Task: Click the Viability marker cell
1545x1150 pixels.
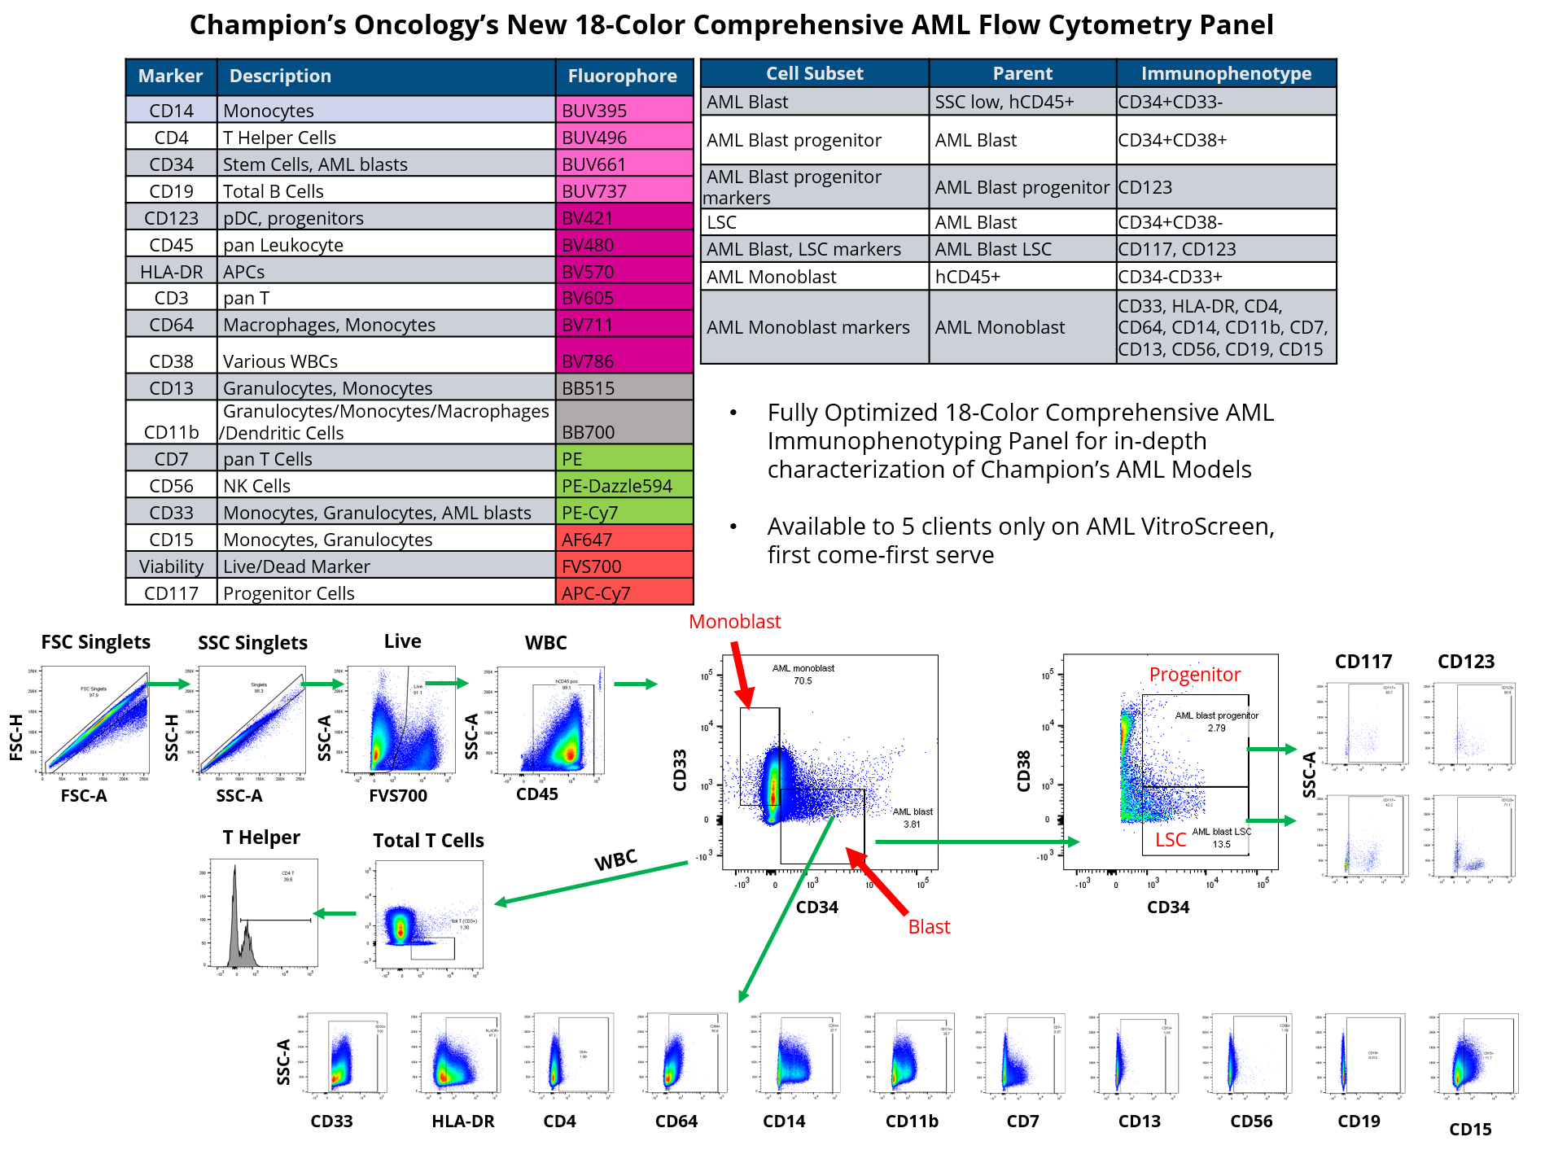Action: coord(171,566)
